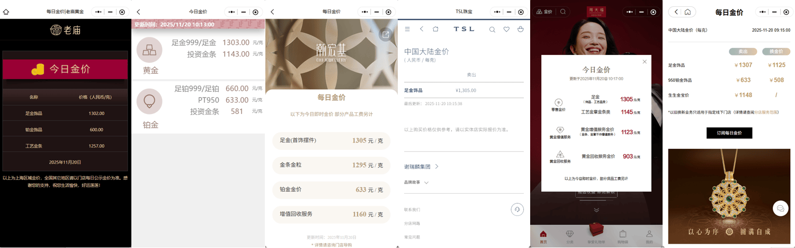Tap the 金价 pill in the 周大福 header
Image resolution: width=795 pixels, height=248 pixels.
coord(544,12)
